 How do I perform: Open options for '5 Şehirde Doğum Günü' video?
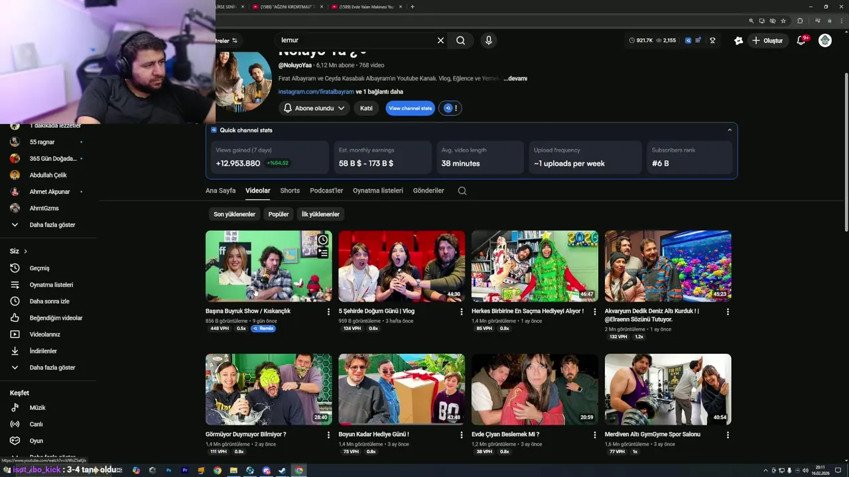(x=462, y=311)
